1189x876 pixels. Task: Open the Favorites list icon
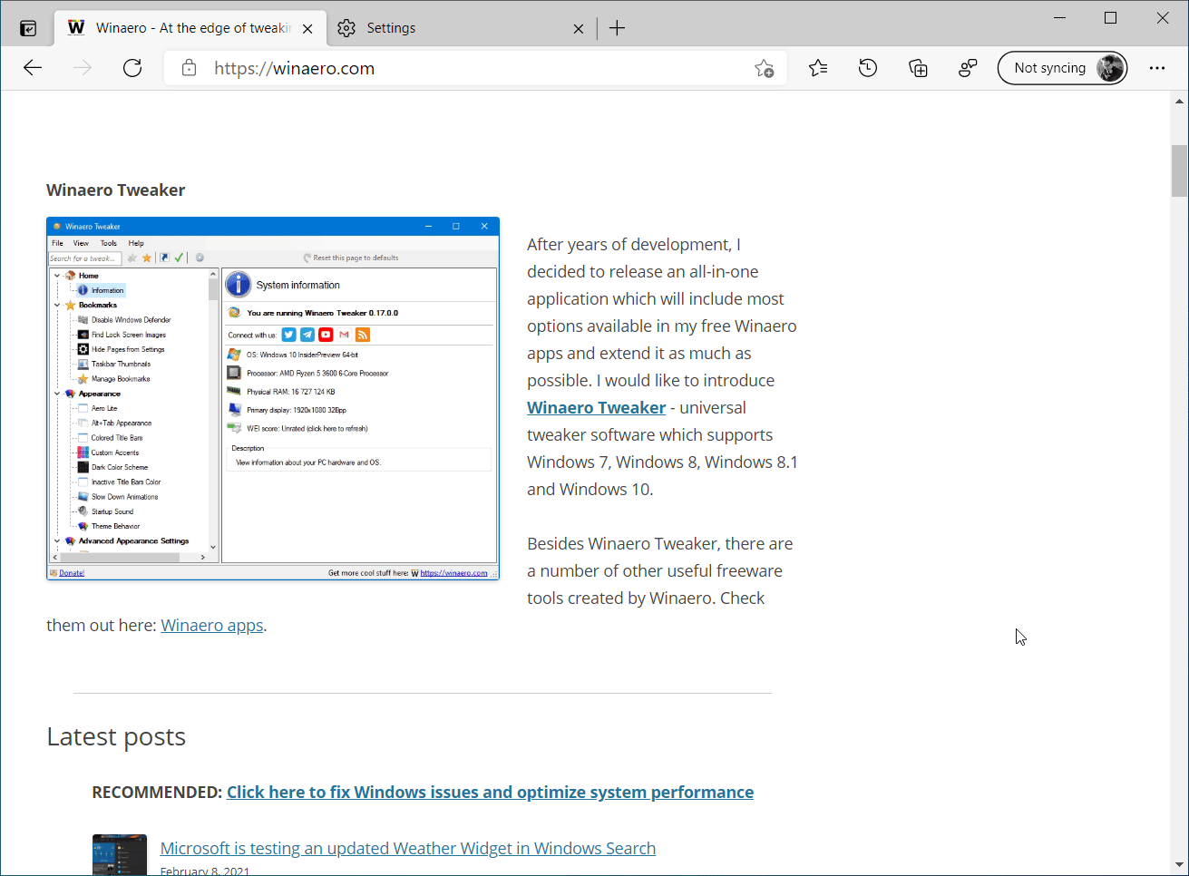[x=818, y=68]
